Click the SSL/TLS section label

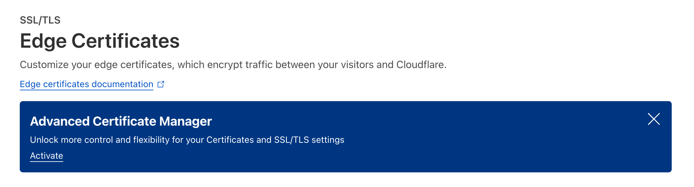pyautogui.click(x=40, y=20)
